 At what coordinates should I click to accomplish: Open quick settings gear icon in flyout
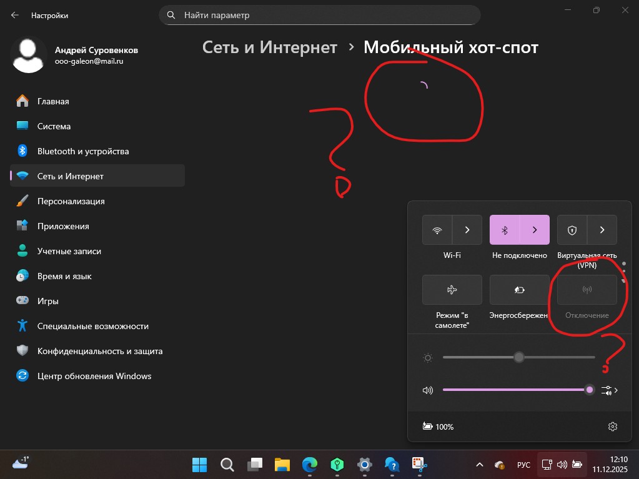click(x=612, y=427)
